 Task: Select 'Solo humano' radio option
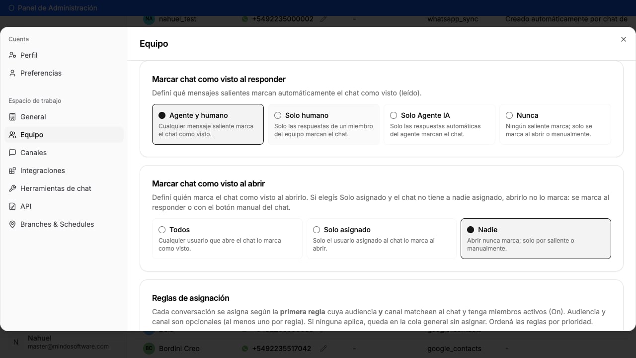323,124
